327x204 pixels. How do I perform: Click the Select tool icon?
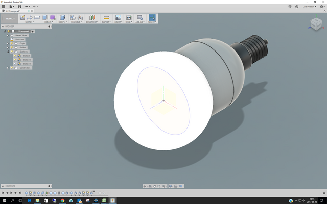(x=152, y=17)
